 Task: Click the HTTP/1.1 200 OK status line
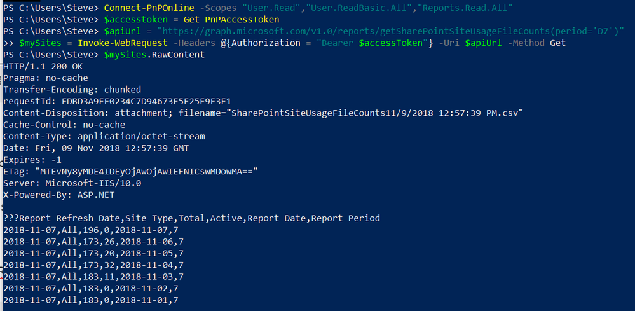pos(43,66)
